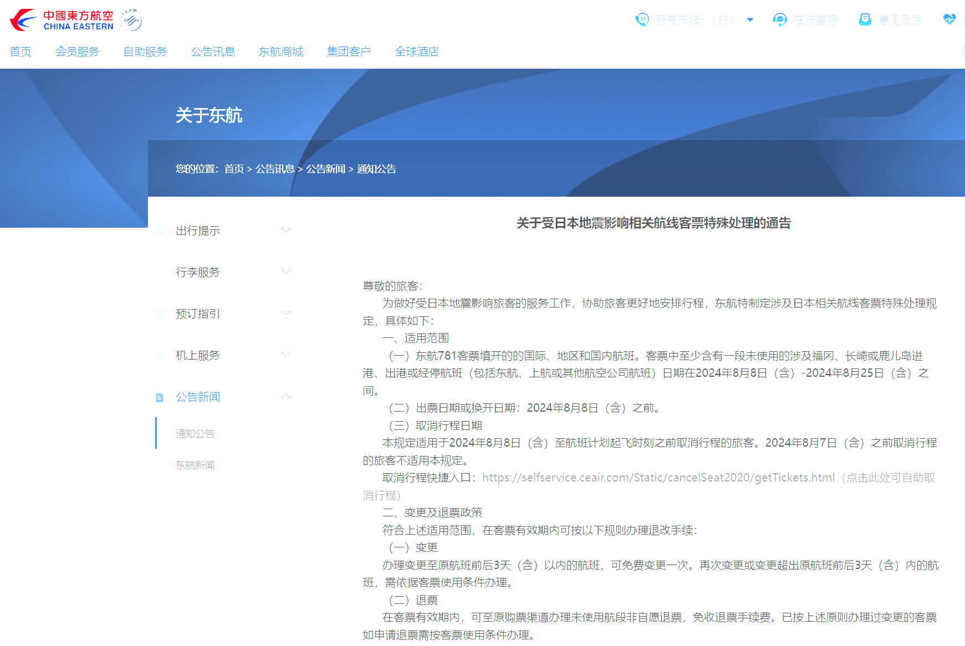Screen dimensions: 965x646
Task: Open online customer service via headset icon
Action: pos(780,20)
